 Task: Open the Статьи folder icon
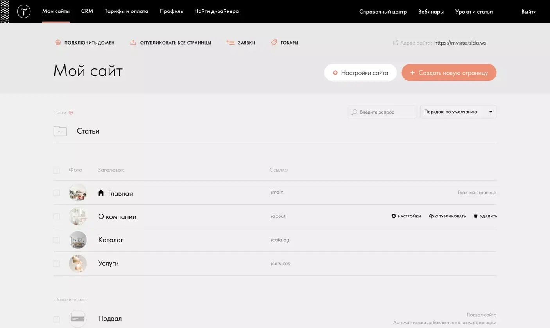tap(60, 131)
